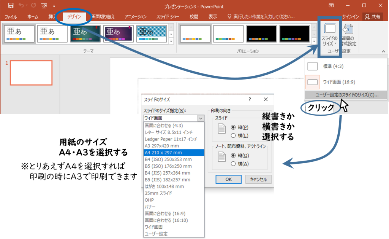The height and width of the screenshot is (239, 389).
Task: Select the blue patterned theme thumbnail
Action: (x=152, y=33)
